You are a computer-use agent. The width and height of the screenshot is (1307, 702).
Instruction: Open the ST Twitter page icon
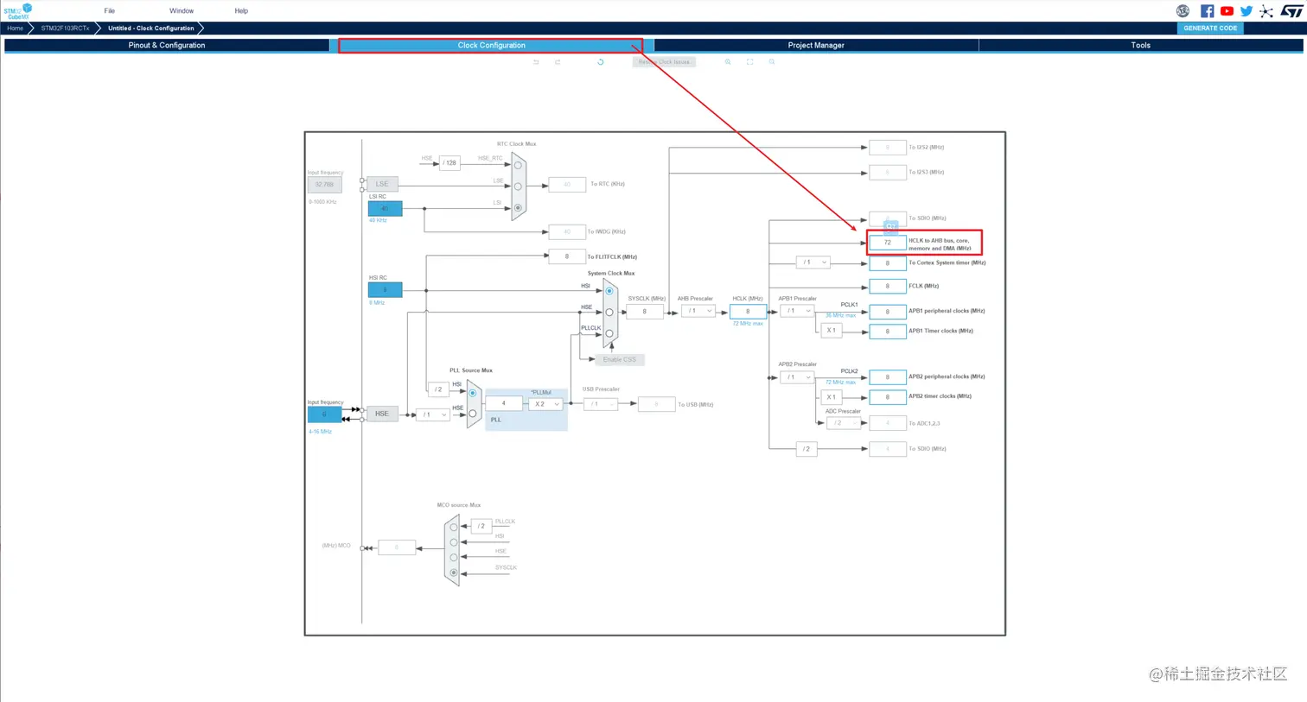coord(1246,11)
